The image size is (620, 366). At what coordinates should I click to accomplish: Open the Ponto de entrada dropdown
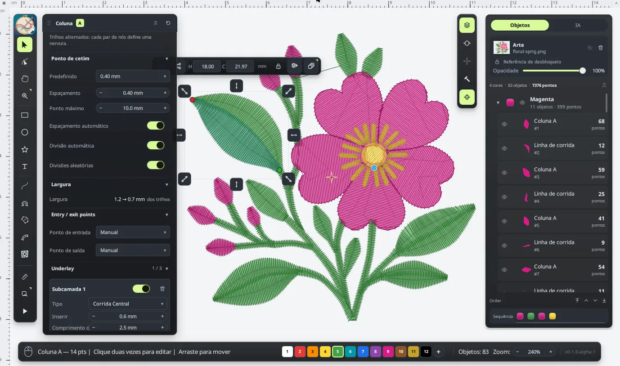click(x=133, y=232)
